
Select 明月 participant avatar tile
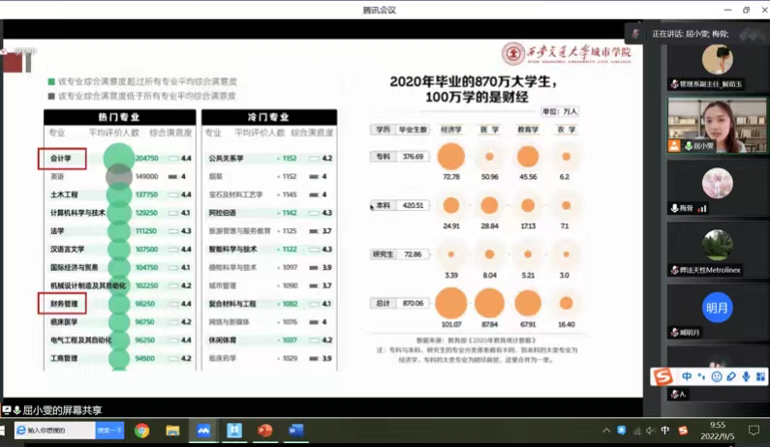(717, 309)
